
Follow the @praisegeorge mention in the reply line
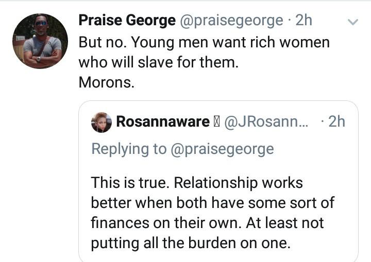click(222, 149)
